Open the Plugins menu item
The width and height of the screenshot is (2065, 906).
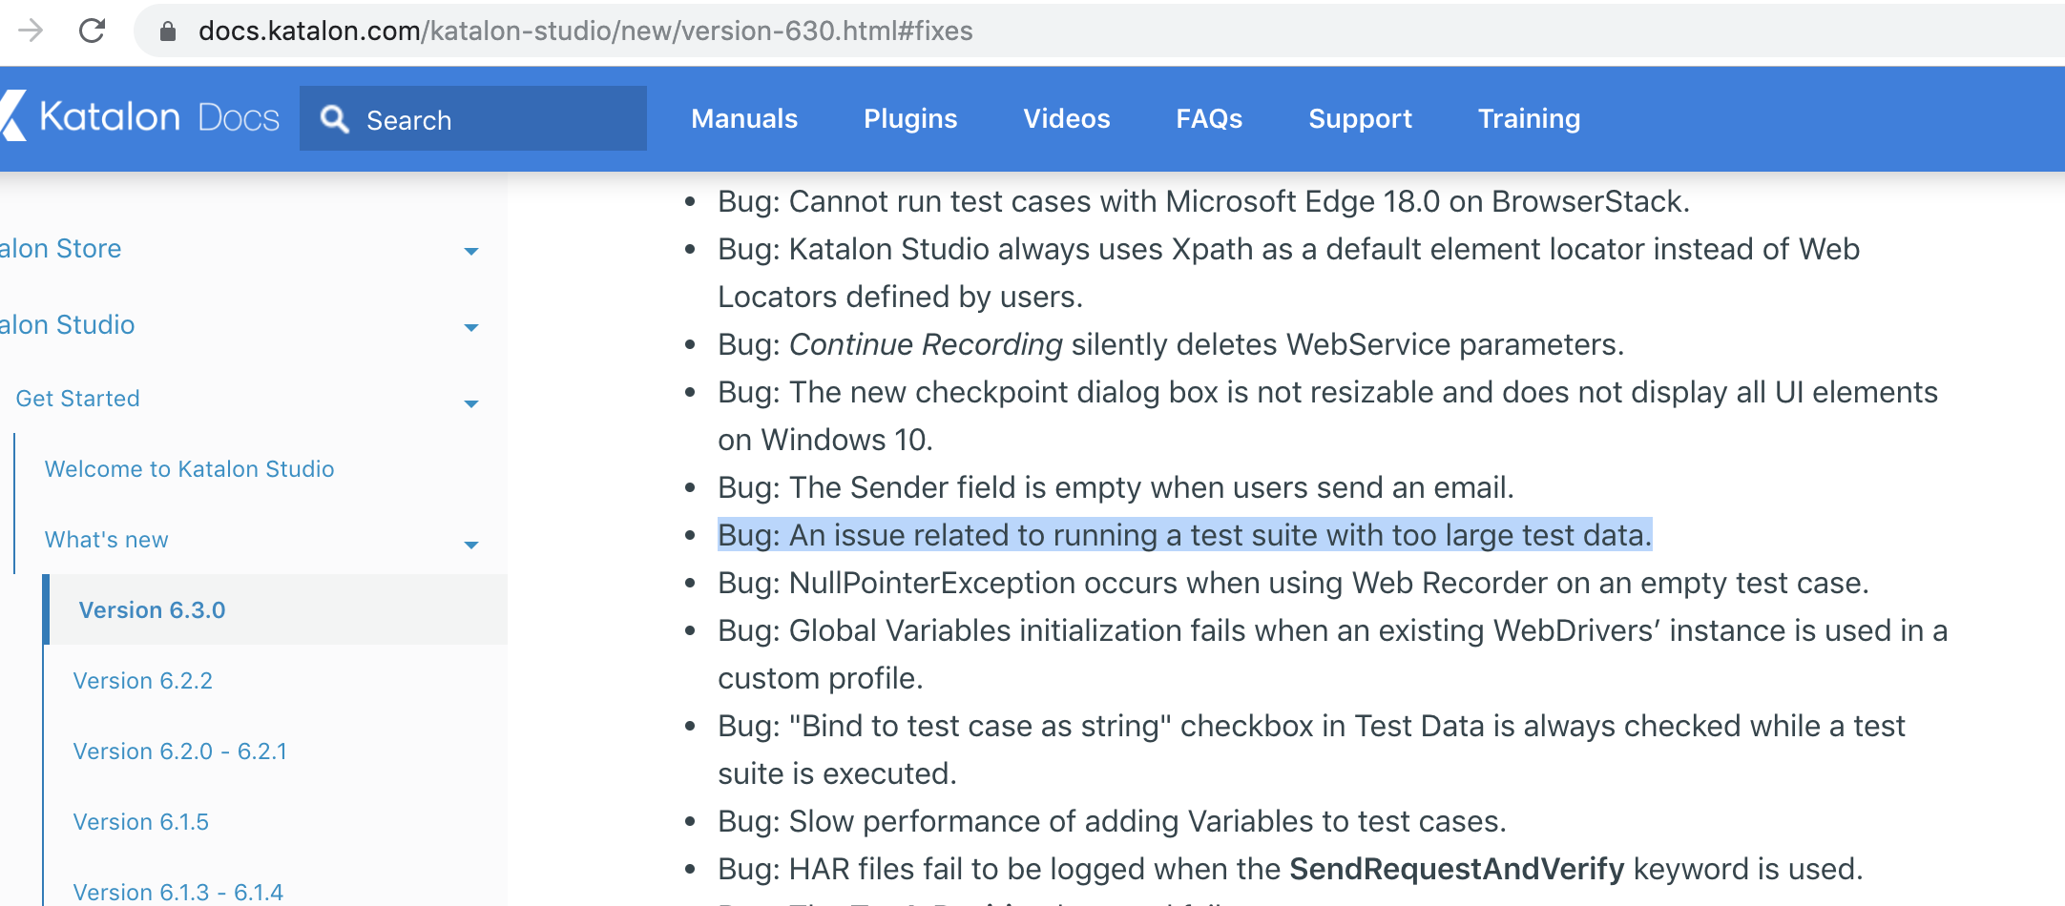pos(910,118)
